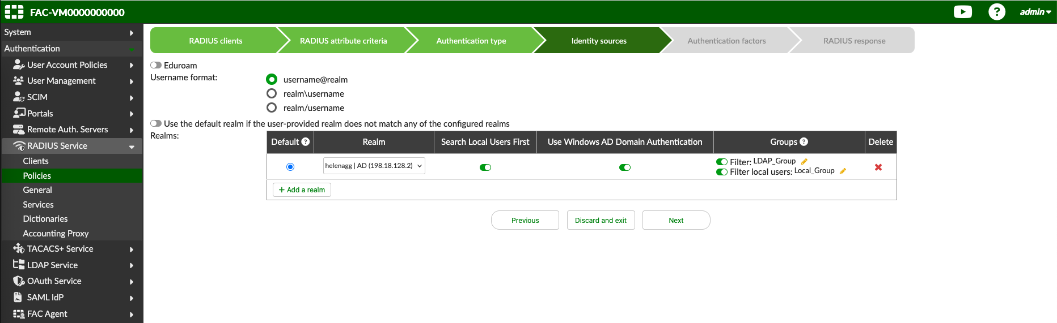Edit the LDAP_Group filter with pencil icon
Screen dimensions: 1057x323
point(804,162)
